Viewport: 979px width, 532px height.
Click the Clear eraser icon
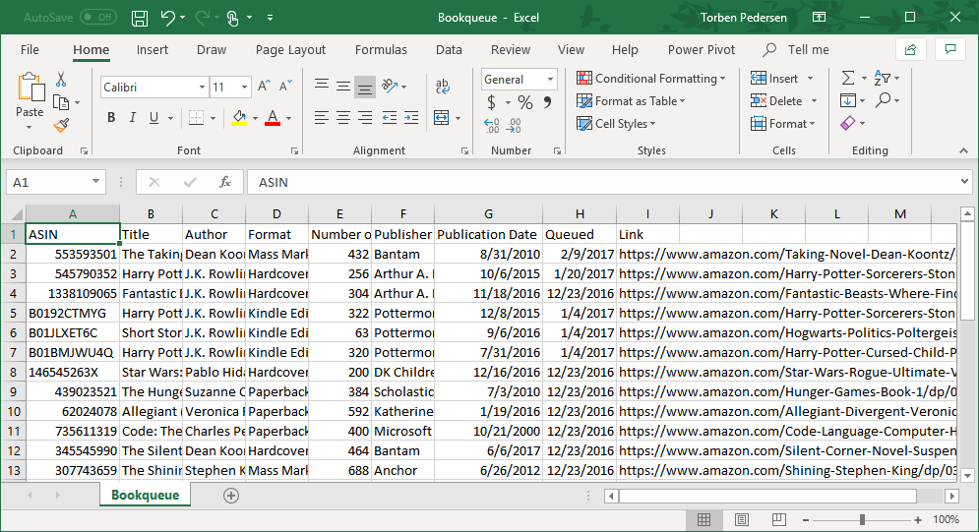848,123
